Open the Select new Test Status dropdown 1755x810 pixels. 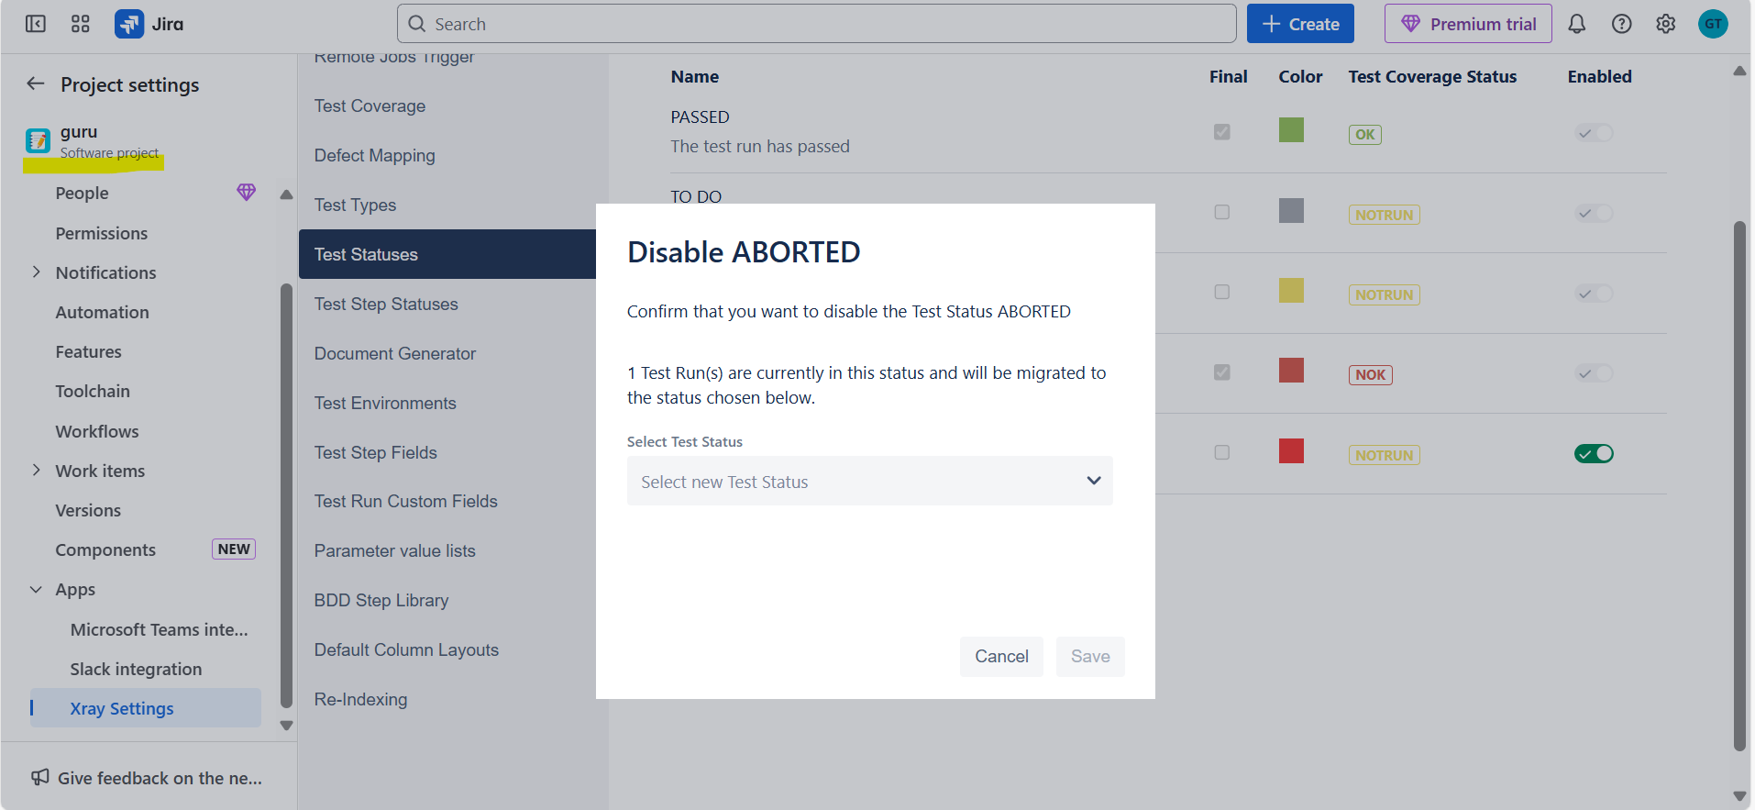point(869,481)
